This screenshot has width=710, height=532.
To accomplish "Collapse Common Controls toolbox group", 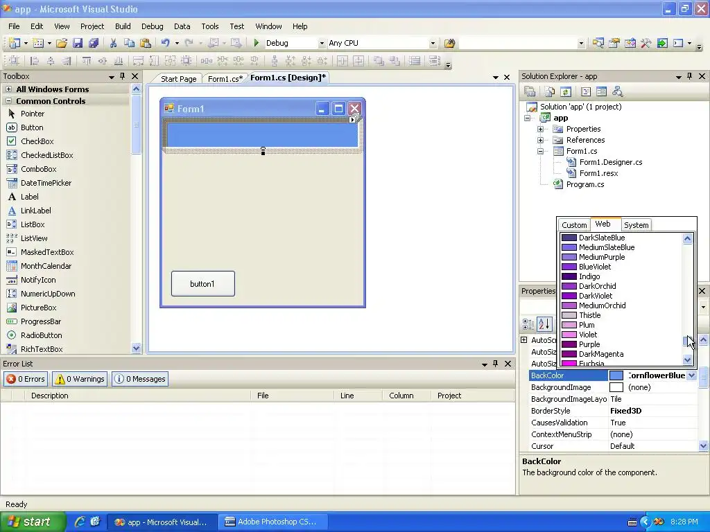I will click(8, 101).
